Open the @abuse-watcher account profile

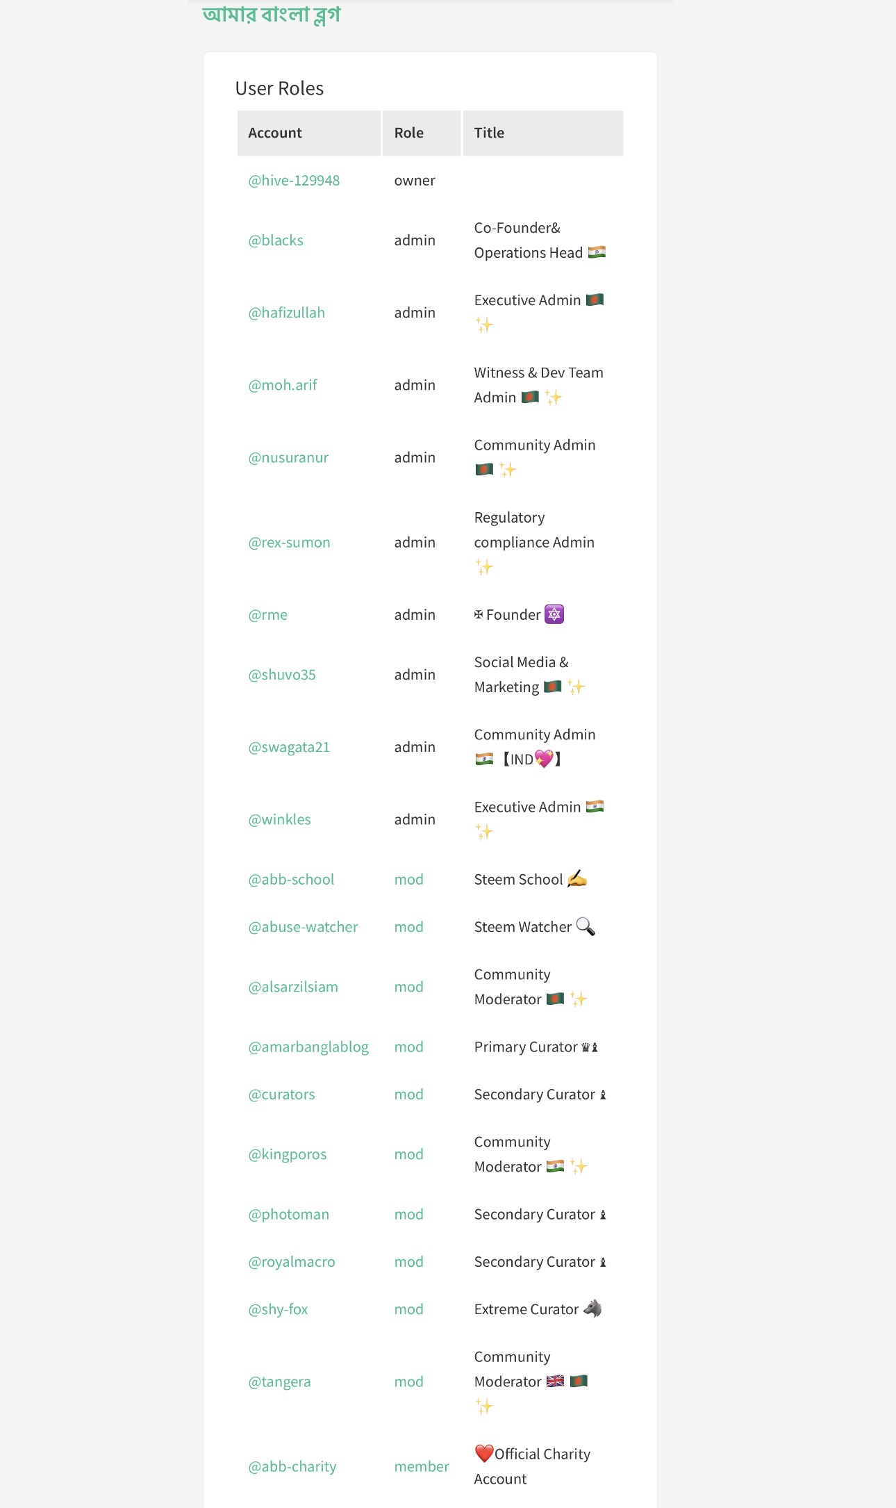[303, 927]
